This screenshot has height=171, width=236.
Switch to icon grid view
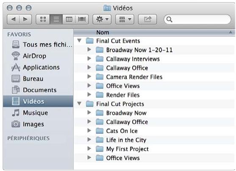coord(43,19)
